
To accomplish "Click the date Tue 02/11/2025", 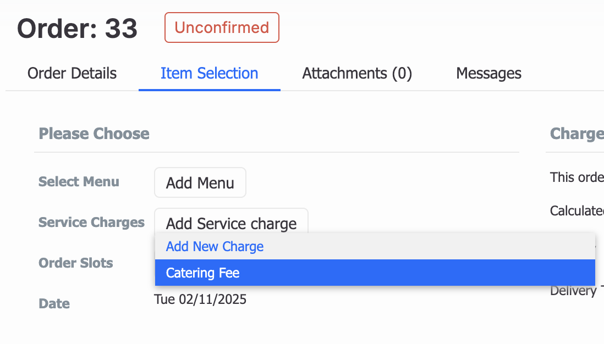I will pyautogui.click(x=200, y=299).
